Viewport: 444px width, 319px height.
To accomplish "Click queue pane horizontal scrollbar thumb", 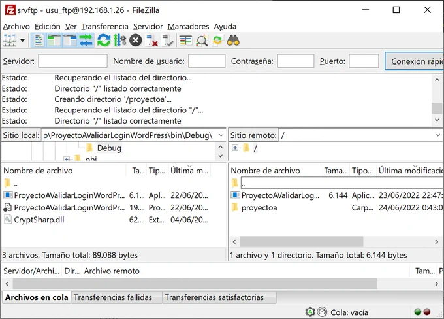I will tap(195, 283).
